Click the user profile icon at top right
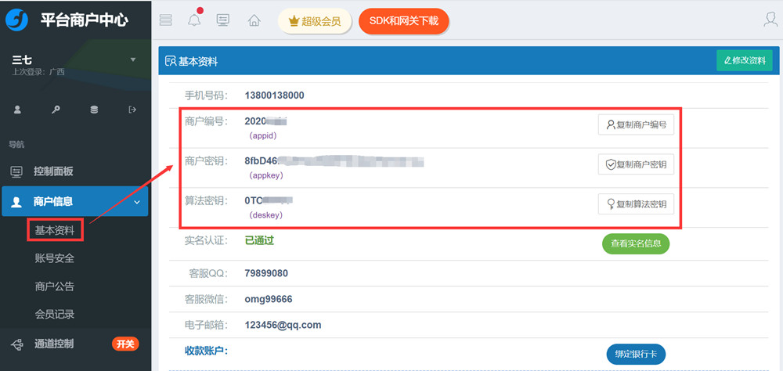 770,20
